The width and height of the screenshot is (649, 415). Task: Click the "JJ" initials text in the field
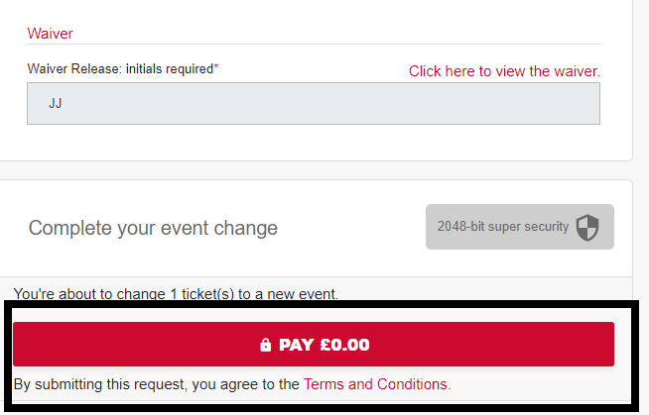[56, 103]
